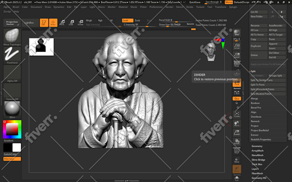Expand the FiberMesh palette section
This screenshot has width=292, height=182.
(257, 173)
